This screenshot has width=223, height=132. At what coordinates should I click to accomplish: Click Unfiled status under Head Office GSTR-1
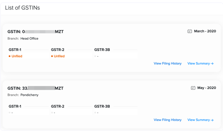tap(17, 56)
